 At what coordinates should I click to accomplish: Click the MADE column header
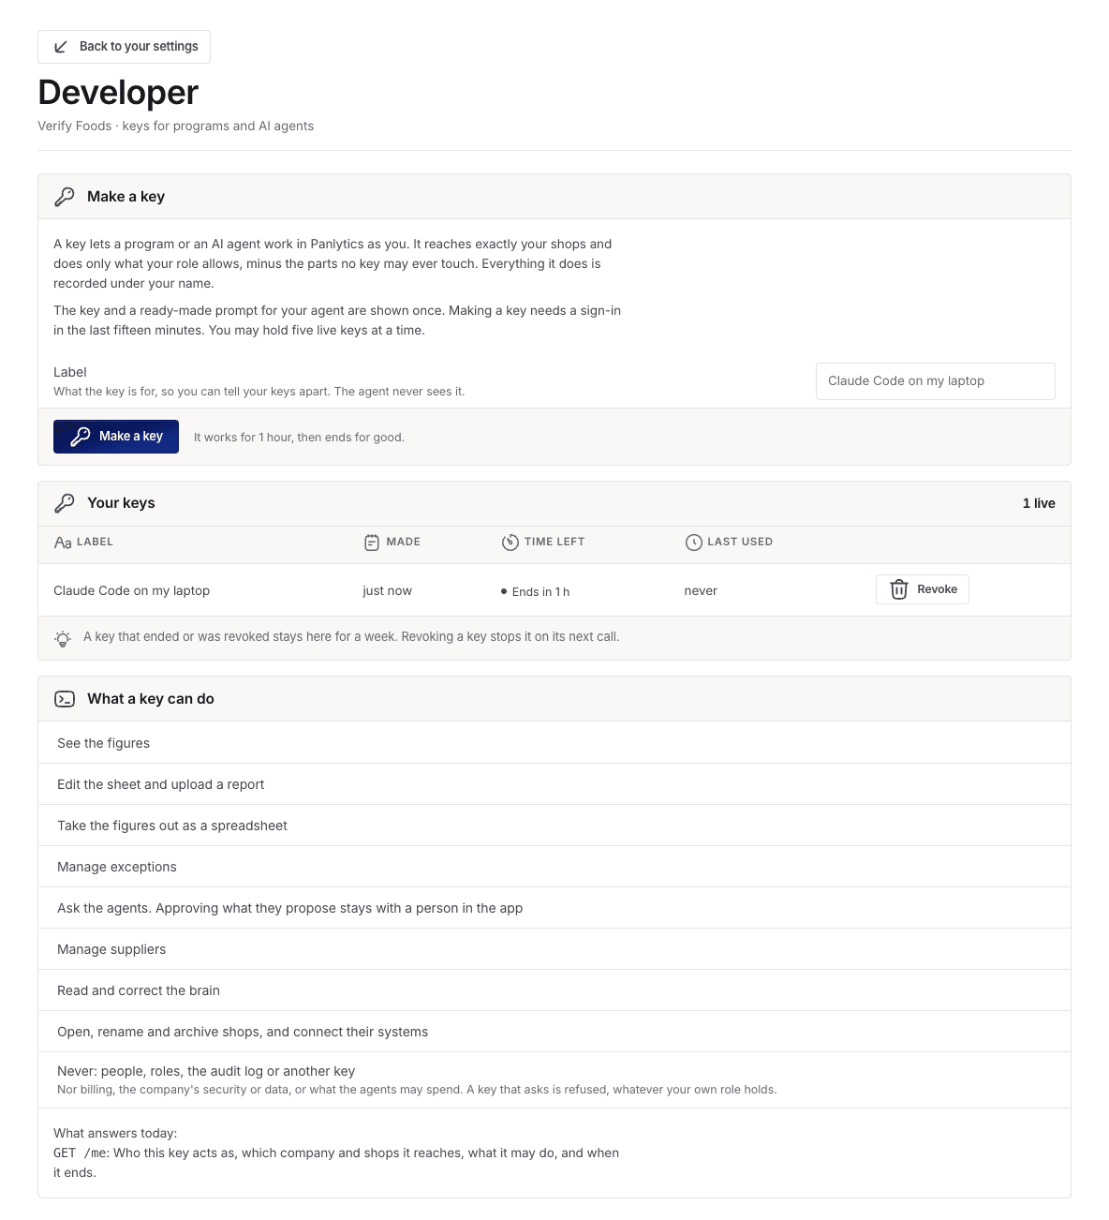click(403, 542)
